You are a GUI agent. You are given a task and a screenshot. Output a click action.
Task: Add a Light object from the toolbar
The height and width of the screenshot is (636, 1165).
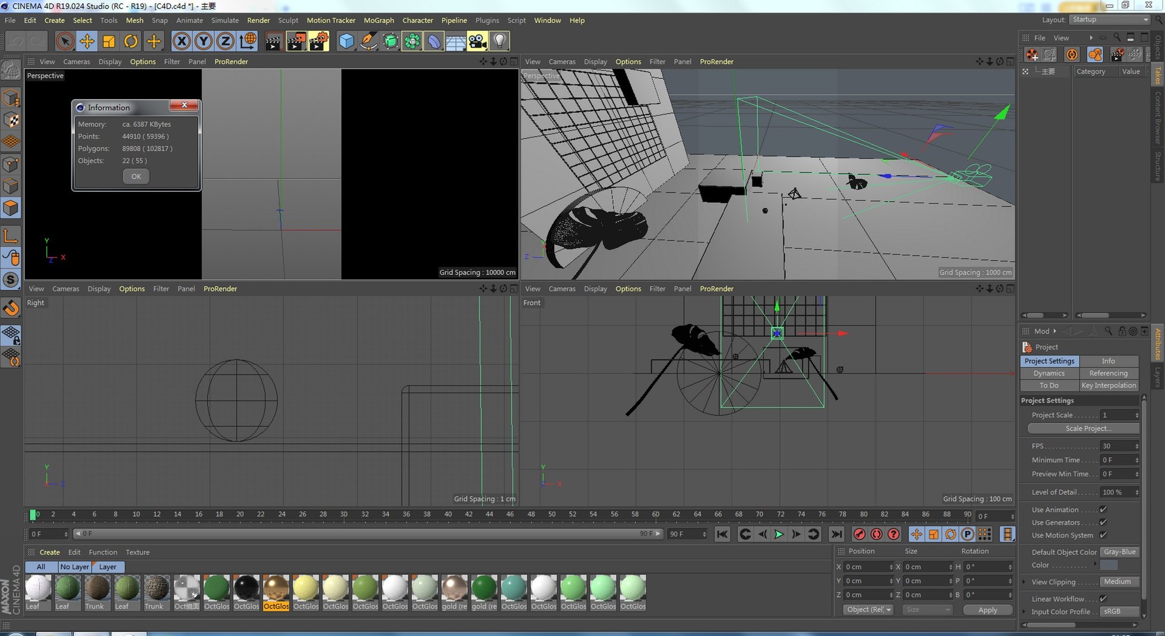(499, 41)
